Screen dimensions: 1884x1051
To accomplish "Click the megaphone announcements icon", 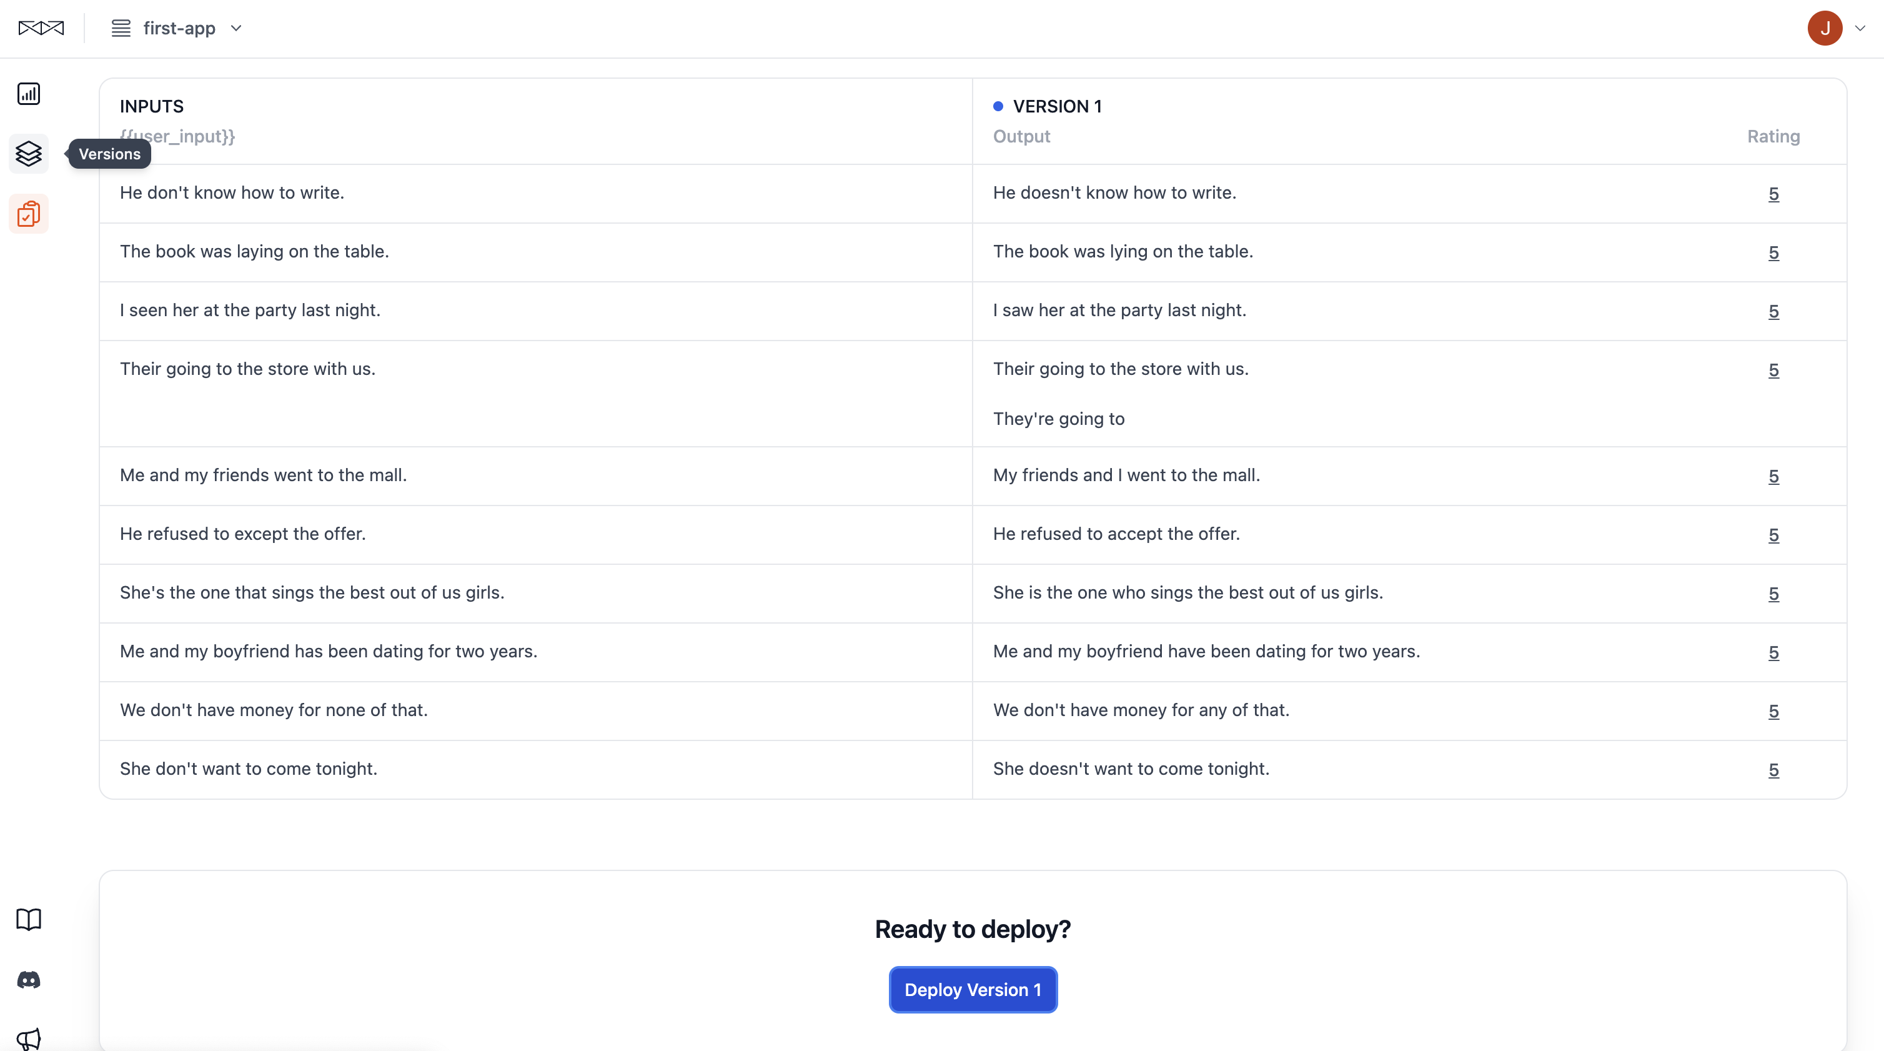I will click(29, 1039).
